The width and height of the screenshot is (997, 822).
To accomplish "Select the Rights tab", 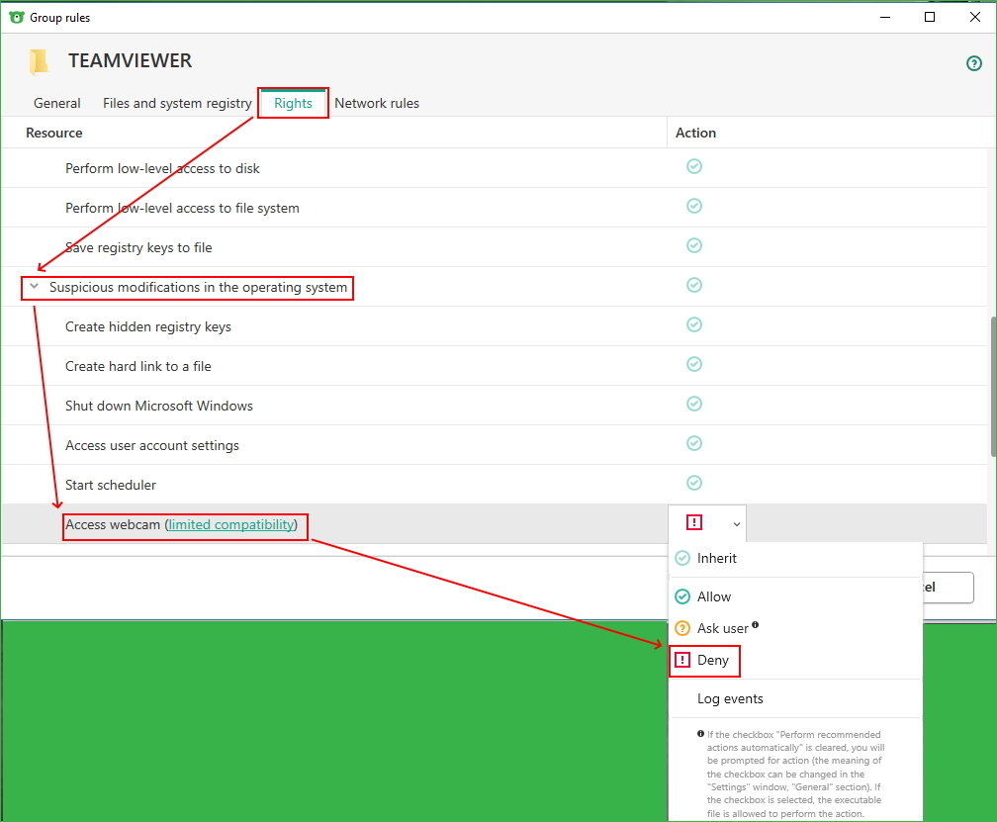I will (x=293, y=103).
